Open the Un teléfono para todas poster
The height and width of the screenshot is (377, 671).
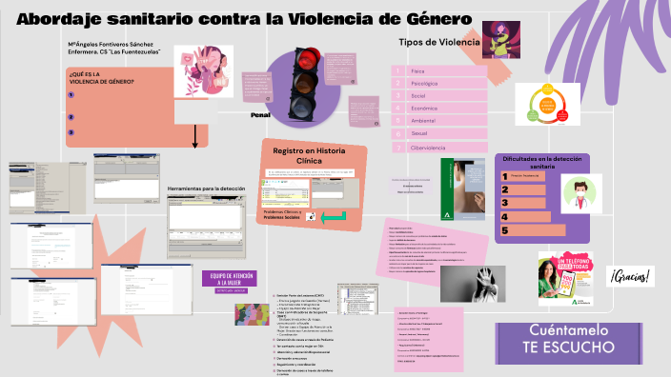pos(566,279)
